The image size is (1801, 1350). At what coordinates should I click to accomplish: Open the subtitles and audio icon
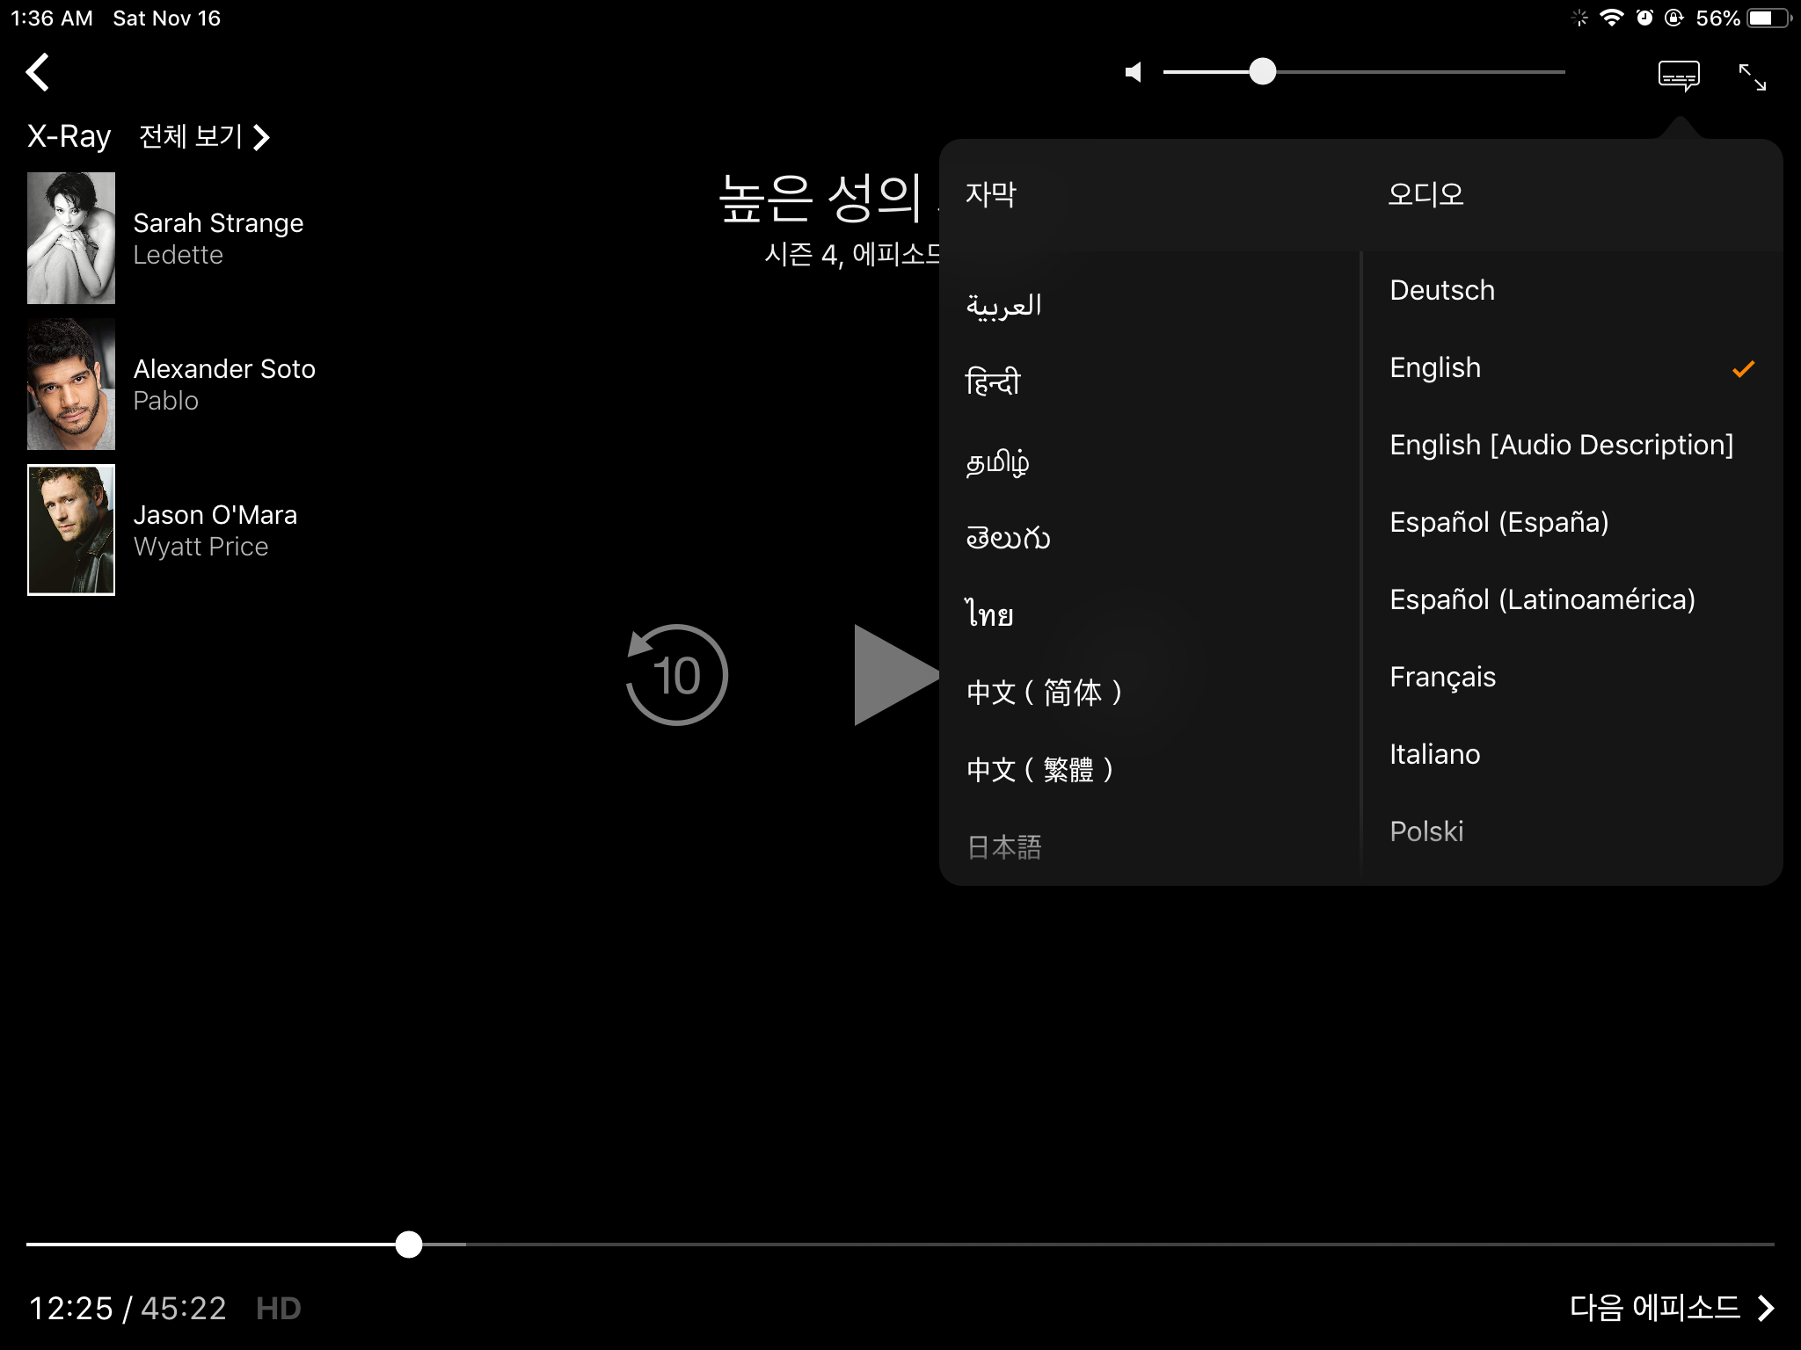coord(1678,76)
